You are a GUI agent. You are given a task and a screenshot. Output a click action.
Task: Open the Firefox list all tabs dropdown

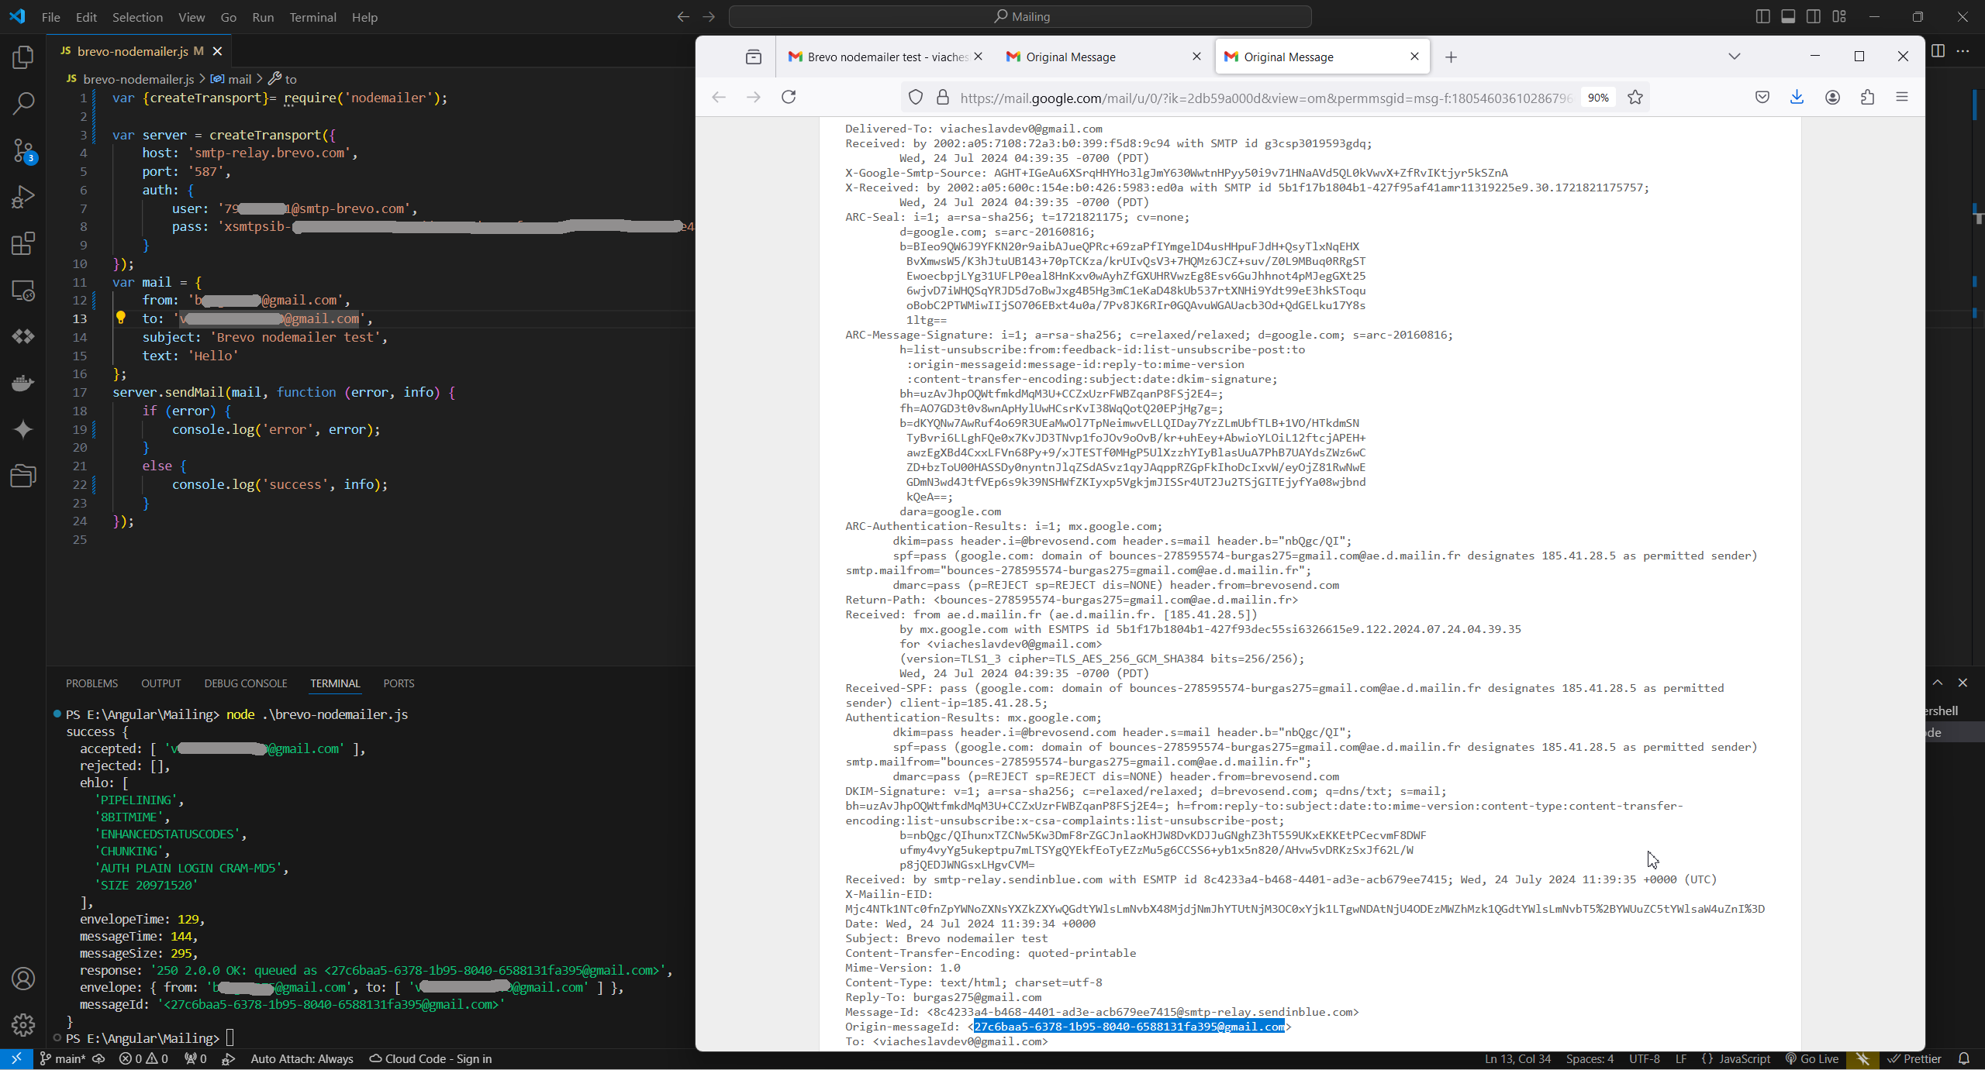(x=1735, y=57)
